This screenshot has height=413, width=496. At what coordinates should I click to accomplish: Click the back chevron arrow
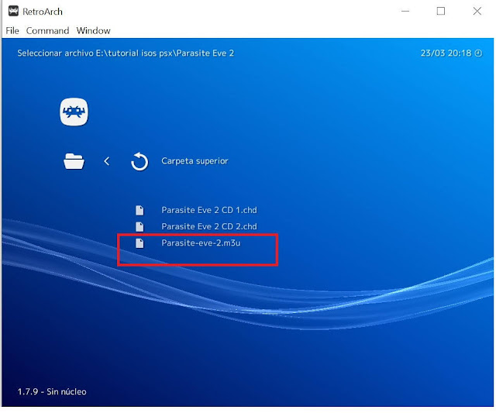107,161
